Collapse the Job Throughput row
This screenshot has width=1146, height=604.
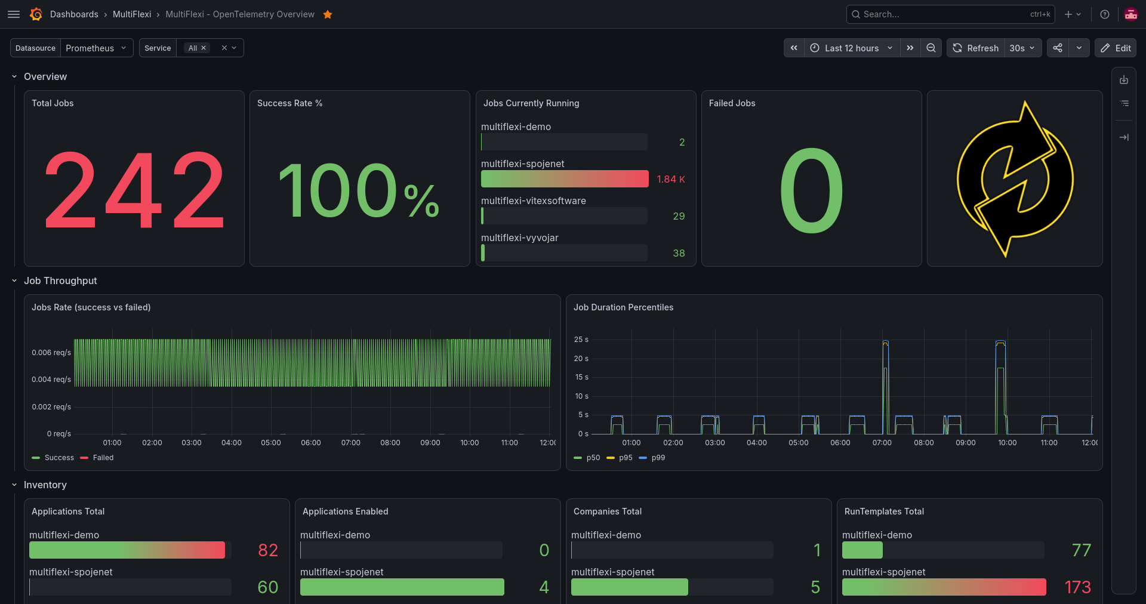[x=14, y=281]
